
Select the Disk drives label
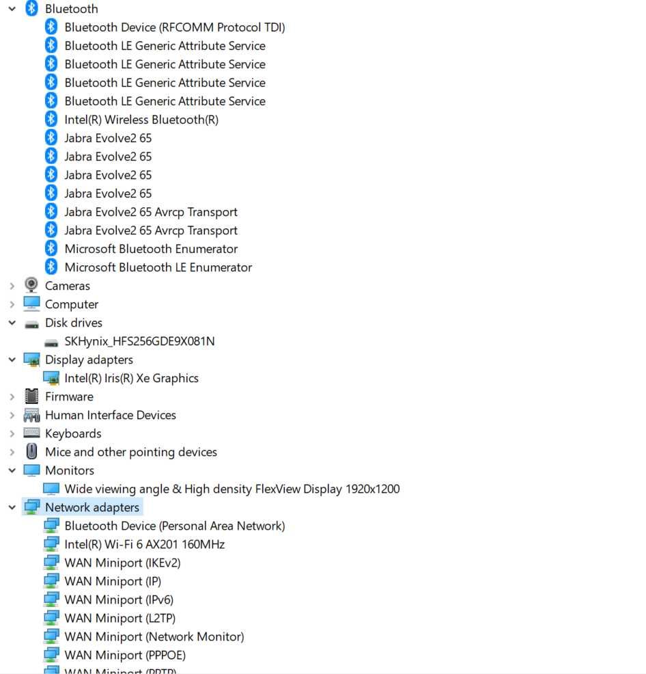point(74,323)
